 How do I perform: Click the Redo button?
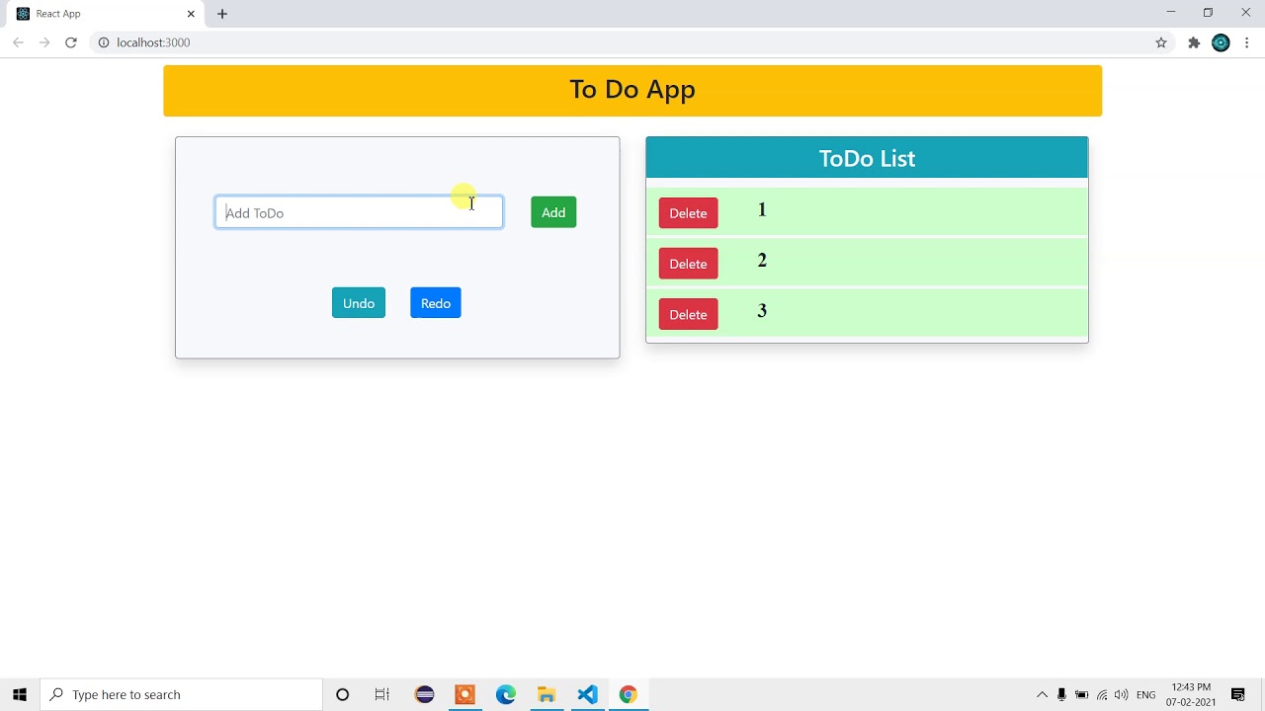pos(436,303)
